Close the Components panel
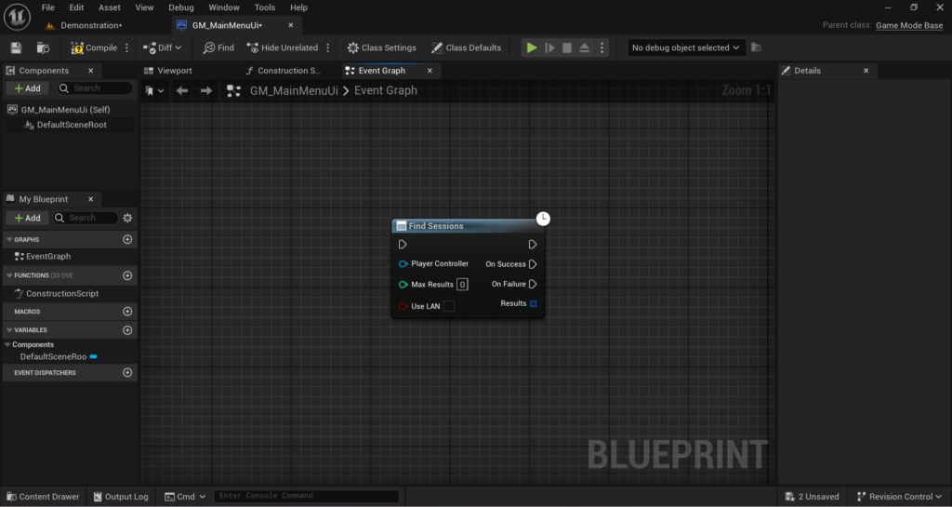This screenshot has width=952, height=507. (91, 71)
